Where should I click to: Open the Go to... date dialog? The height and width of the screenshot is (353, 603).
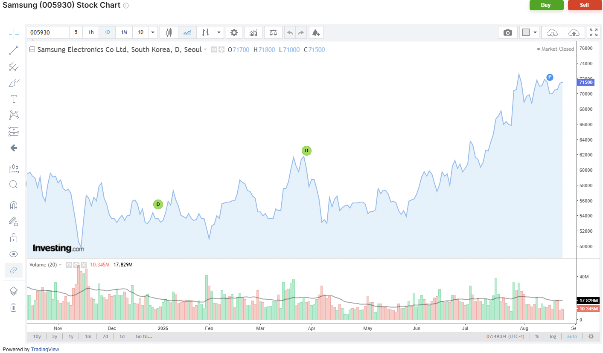144,336
